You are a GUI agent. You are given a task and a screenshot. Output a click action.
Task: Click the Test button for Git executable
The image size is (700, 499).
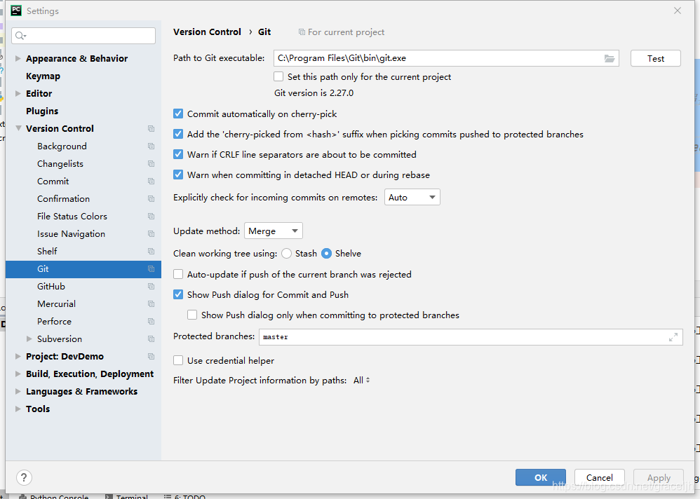(x=655, y=58)
